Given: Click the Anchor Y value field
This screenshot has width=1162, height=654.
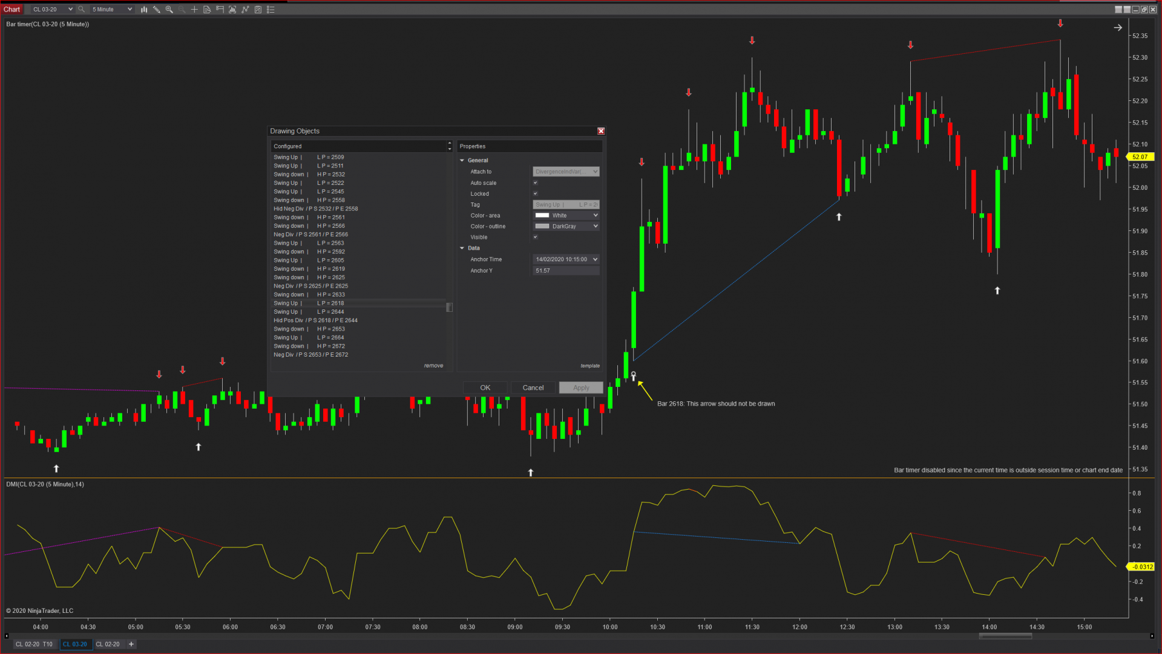Looking at the screenshot, I should [566, 271].
